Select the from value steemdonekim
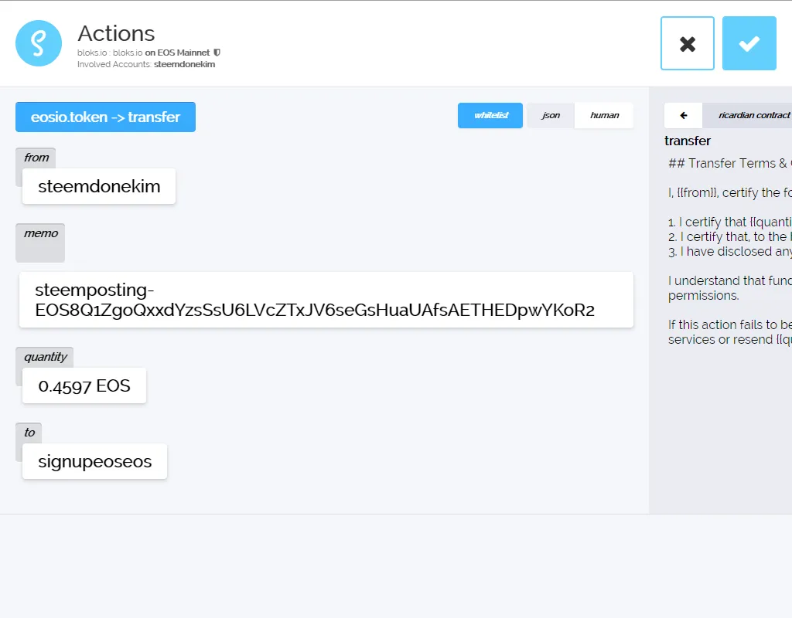 (99, 186)
